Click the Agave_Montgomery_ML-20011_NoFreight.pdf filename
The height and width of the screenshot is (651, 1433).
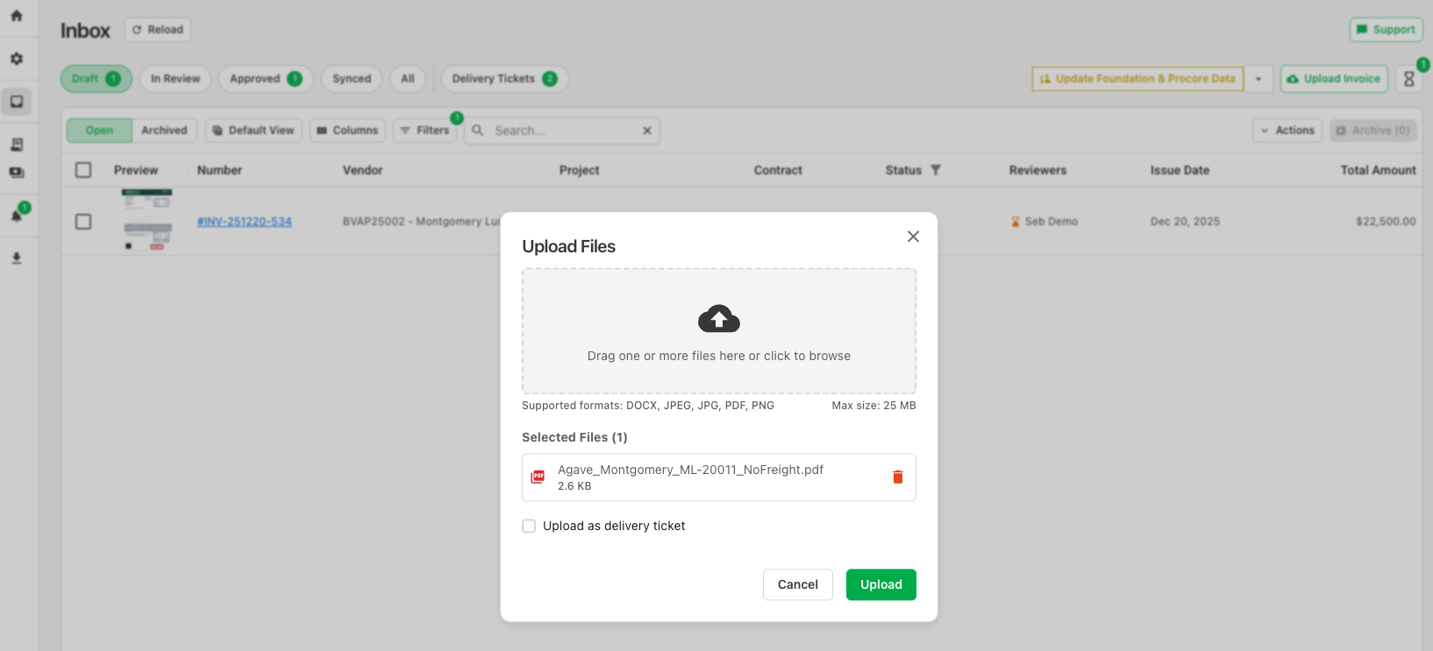691,470
